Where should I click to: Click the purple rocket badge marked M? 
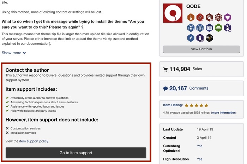coord(228,28)
